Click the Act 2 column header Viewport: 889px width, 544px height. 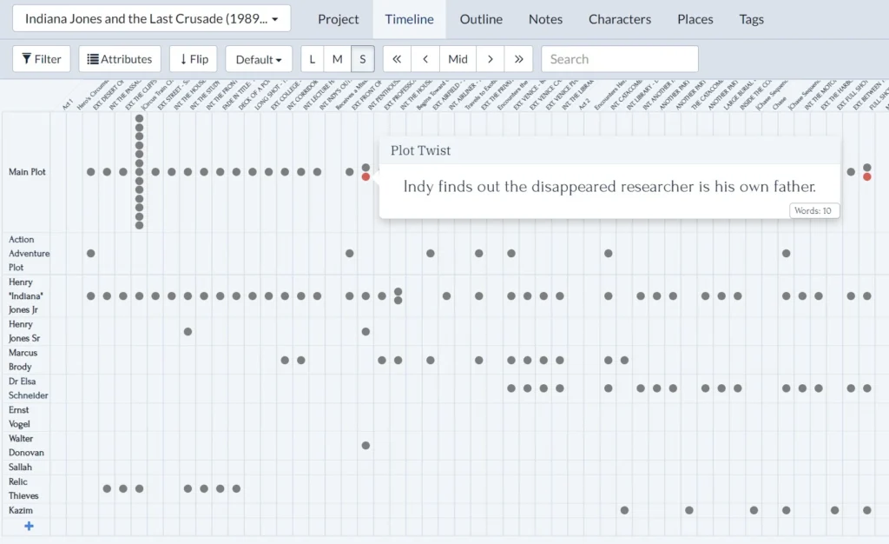[584, 103]
